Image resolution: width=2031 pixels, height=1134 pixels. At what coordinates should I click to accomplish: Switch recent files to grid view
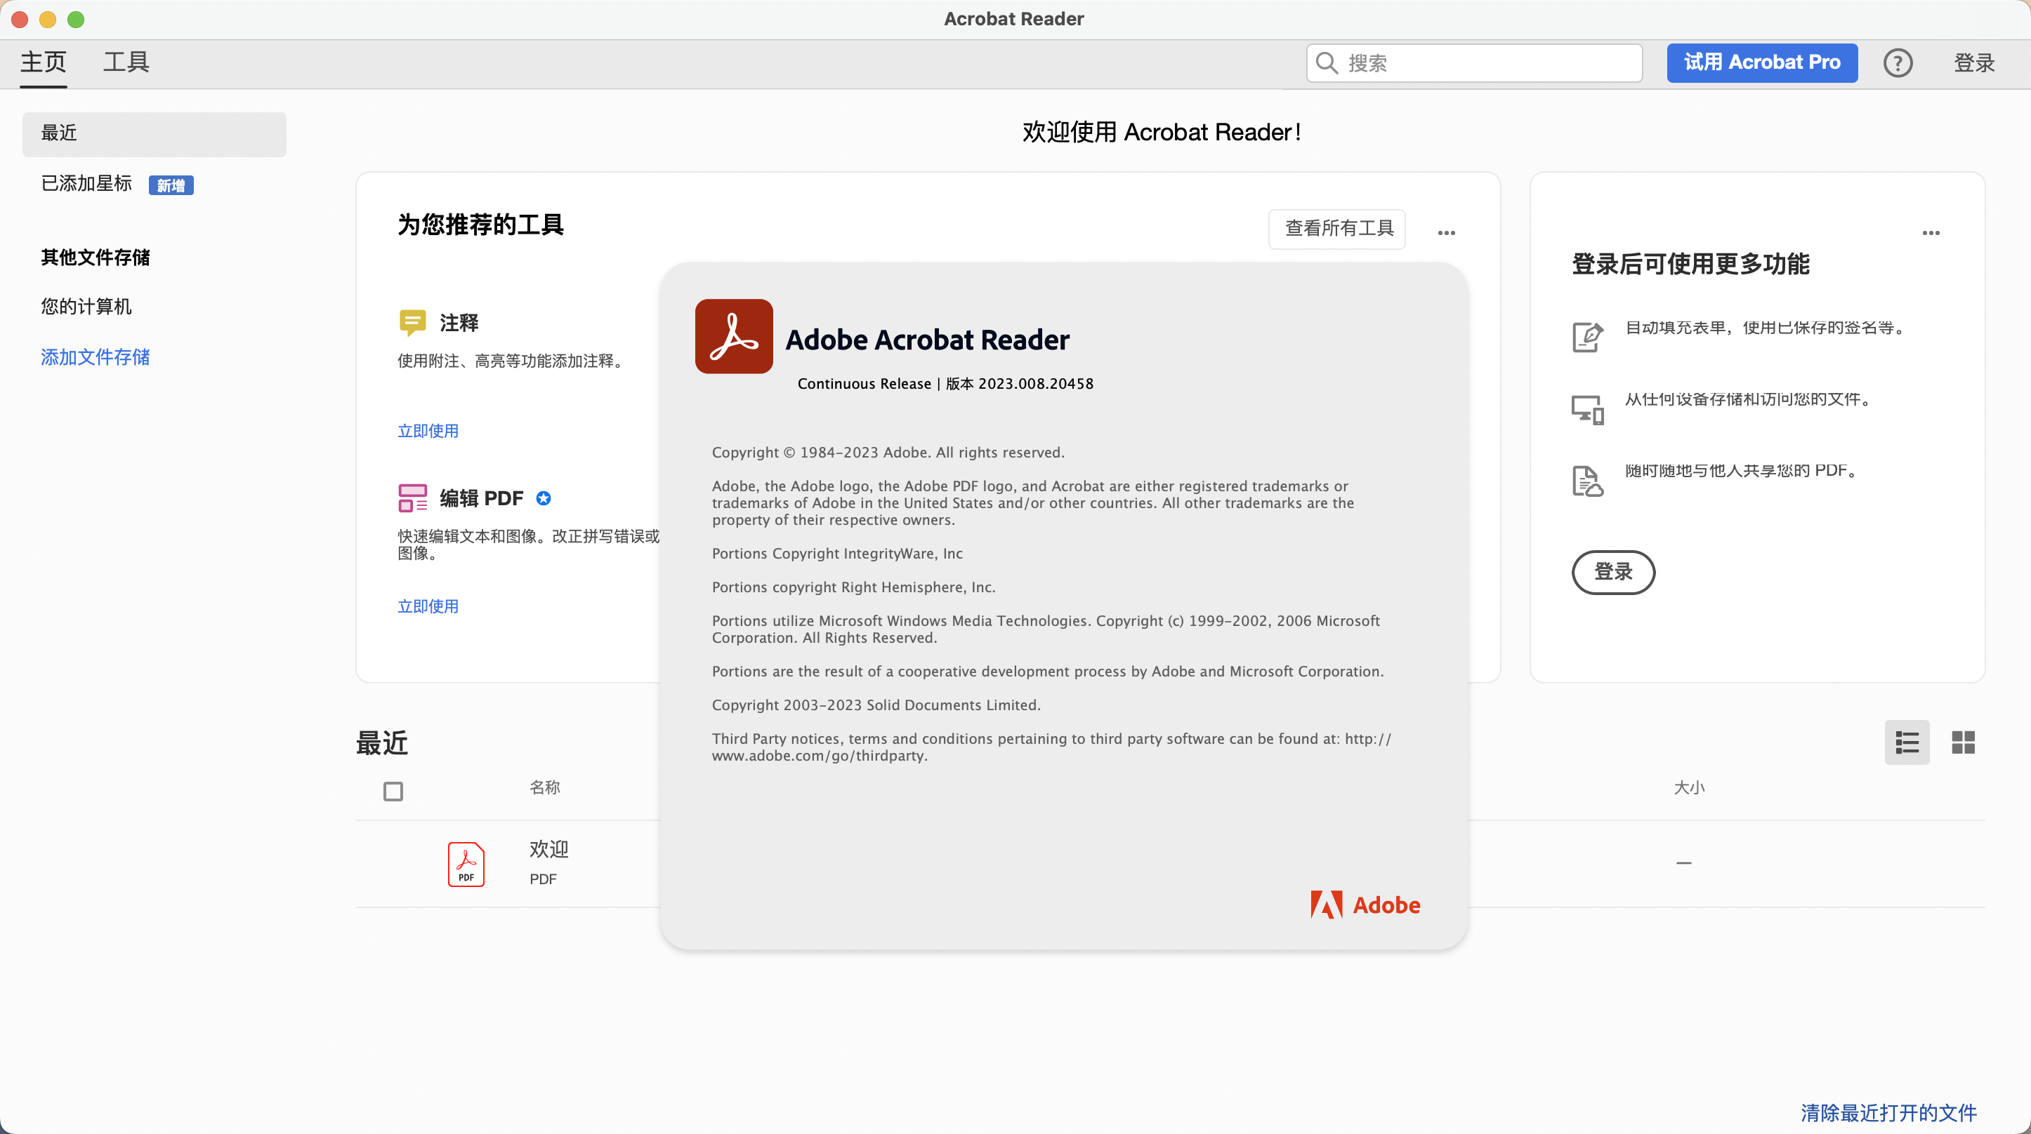click(x=1963, y=742)
